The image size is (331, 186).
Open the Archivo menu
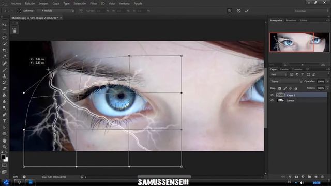(16, 4)
